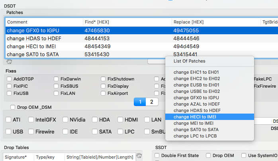Enable the AddDTGP fix checkbox
Screen dimensions: 278x161
(9, 79)
